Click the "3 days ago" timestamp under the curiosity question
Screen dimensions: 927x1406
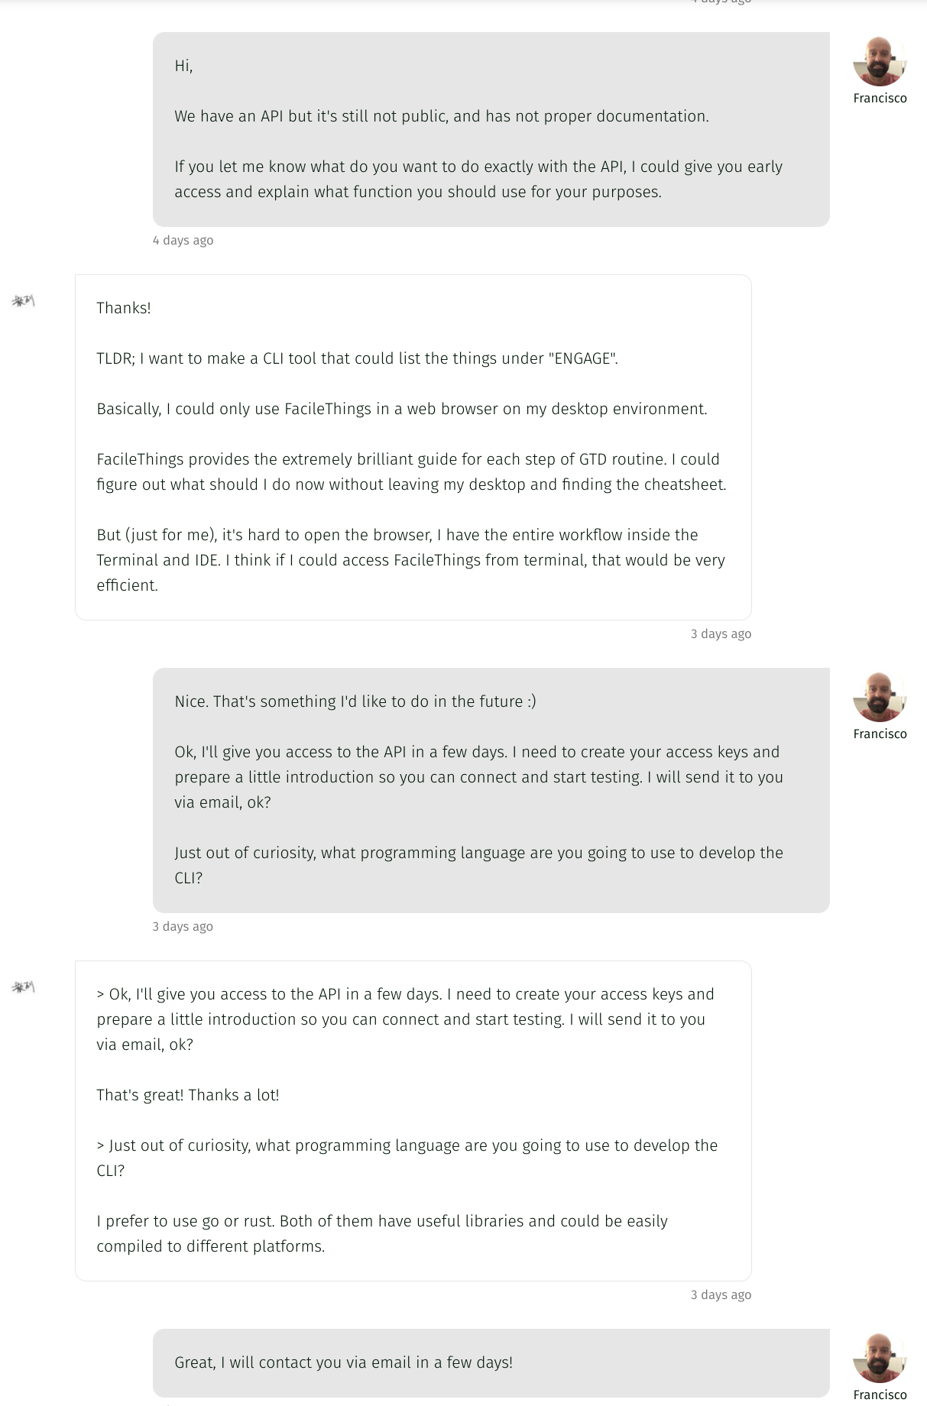click(183, 927)
